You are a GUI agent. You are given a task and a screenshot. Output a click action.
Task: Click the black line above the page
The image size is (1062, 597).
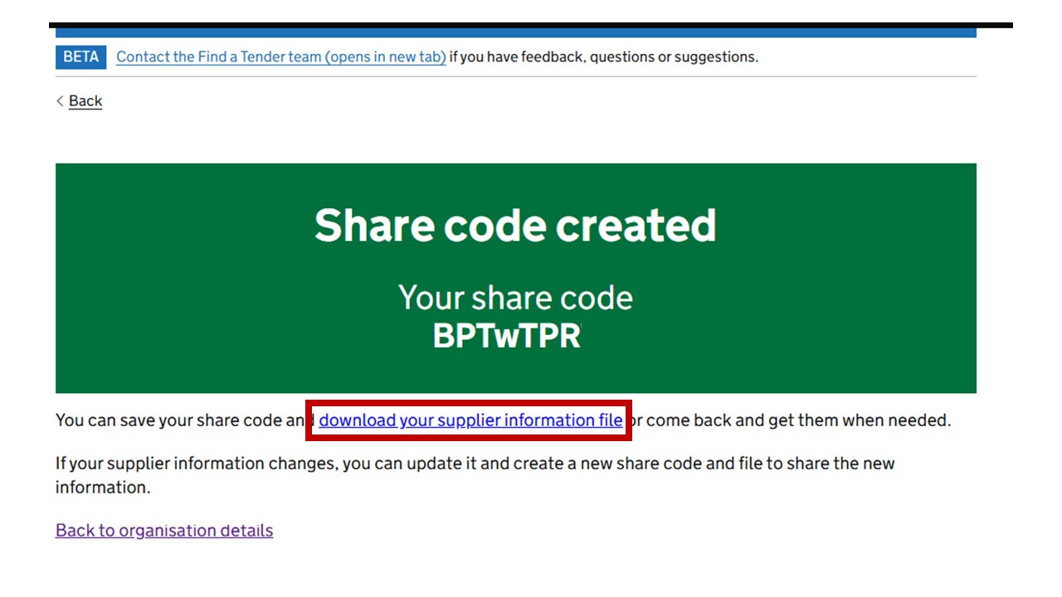click(x=531, y=25)
